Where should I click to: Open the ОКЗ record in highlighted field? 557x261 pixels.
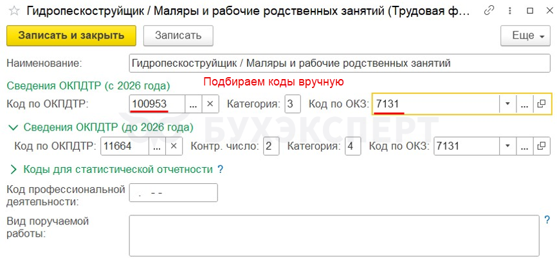pyautogui.click(x=542, y=104)
